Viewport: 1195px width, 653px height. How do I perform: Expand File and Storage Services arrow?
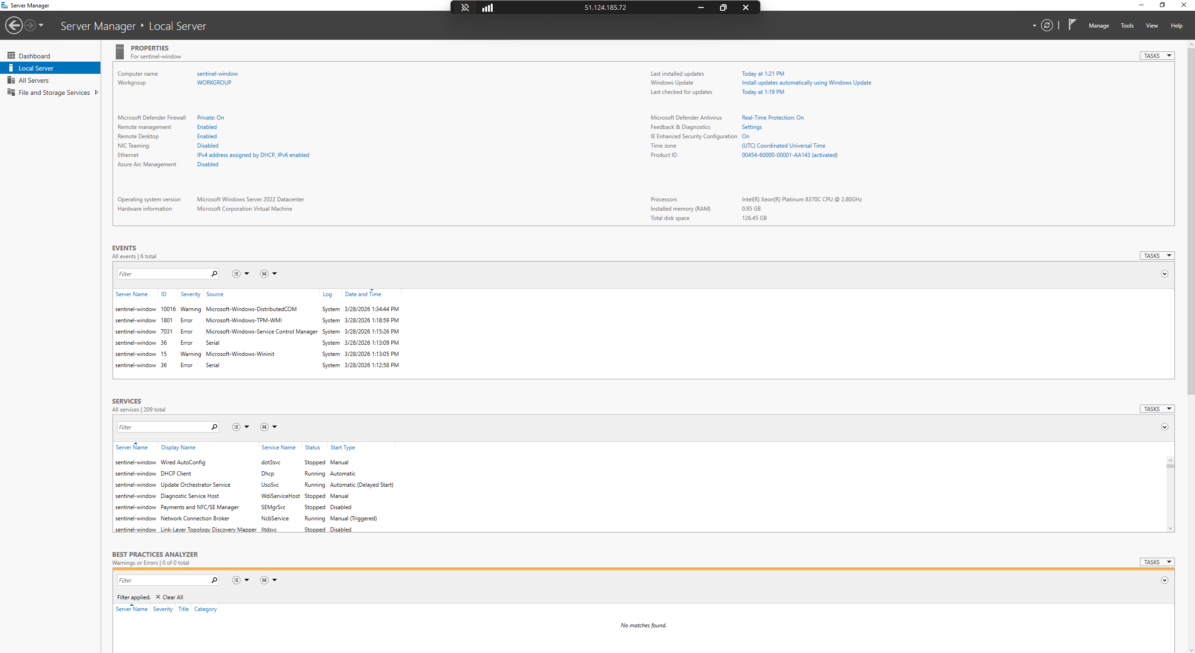[x=97, y=92]
